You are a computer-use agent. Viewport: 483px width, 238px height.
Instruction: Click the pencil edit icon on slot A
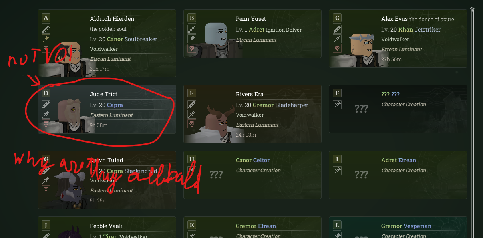click(46, 29)
